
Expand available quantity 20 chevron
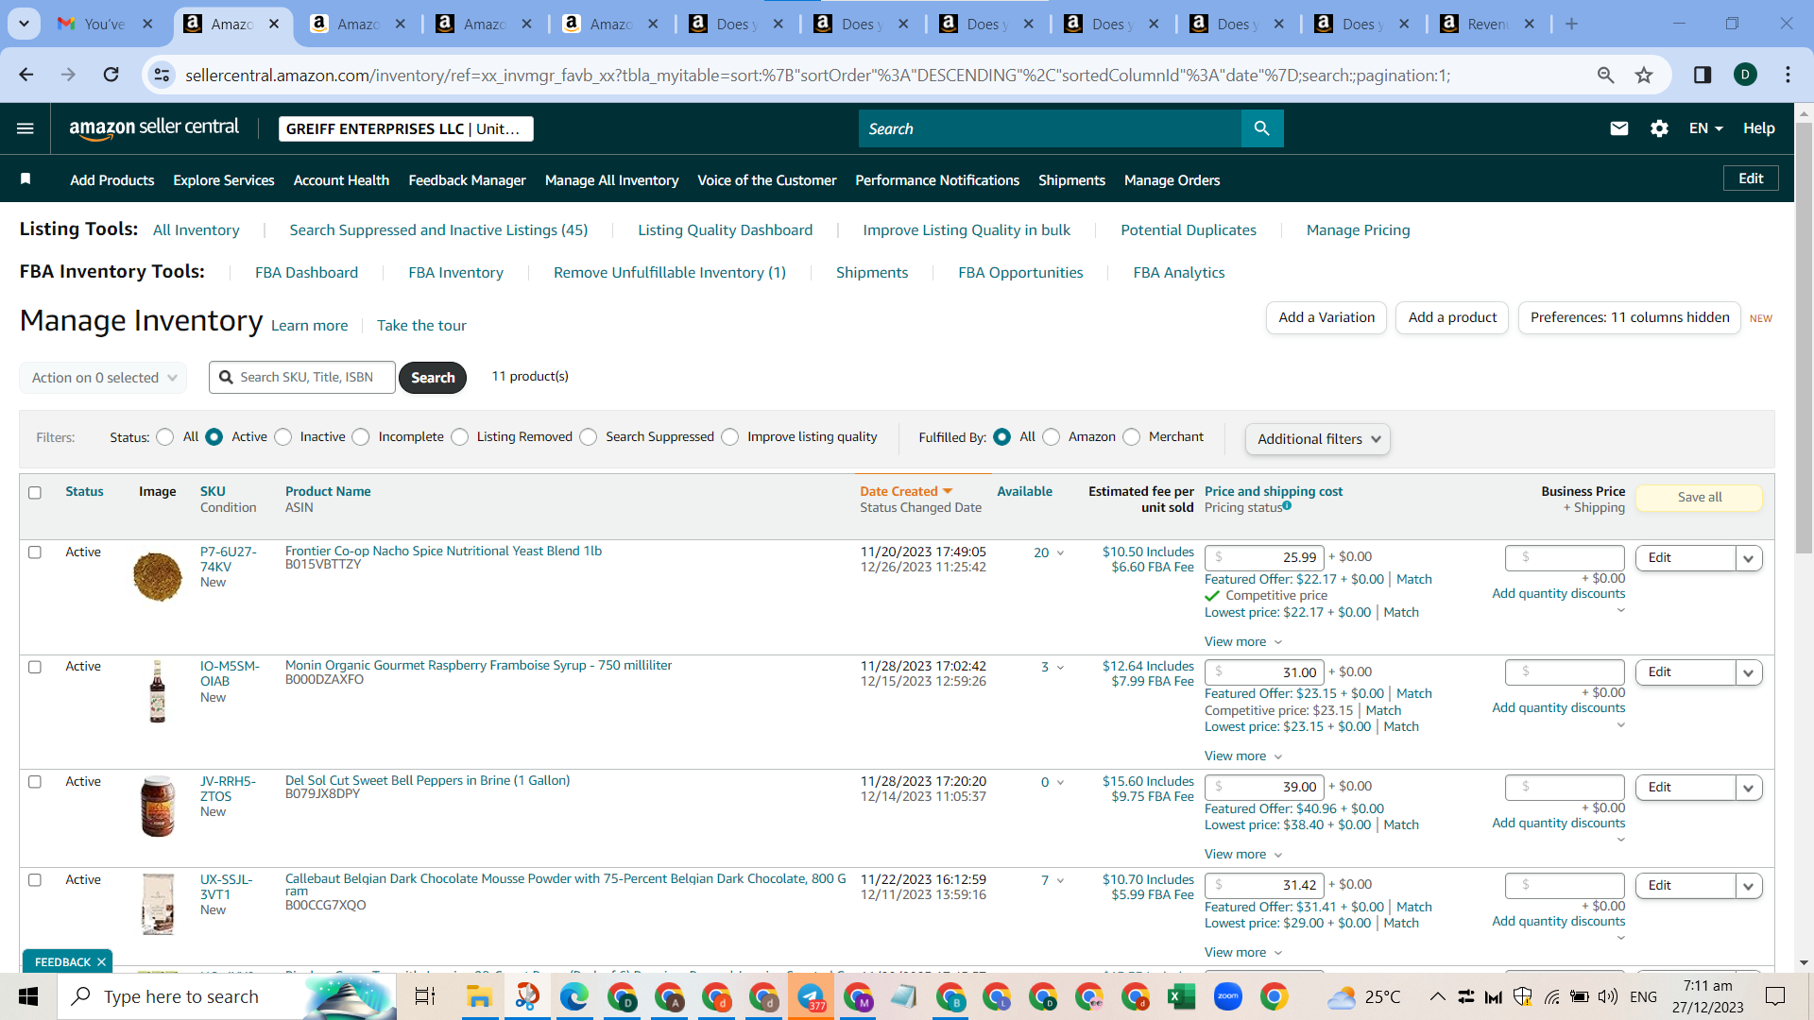pos(1060,553)
